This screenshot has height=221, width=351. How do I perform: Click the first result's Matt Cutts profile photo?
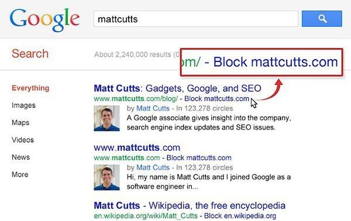click(x=107, y=118)
